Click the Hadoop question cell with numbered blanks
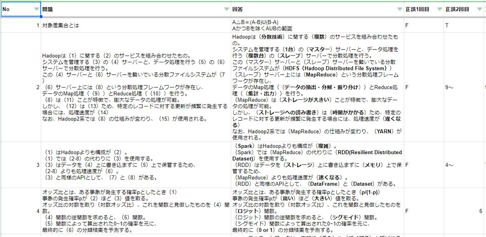 pyautogui.click(x=136, y=87)
